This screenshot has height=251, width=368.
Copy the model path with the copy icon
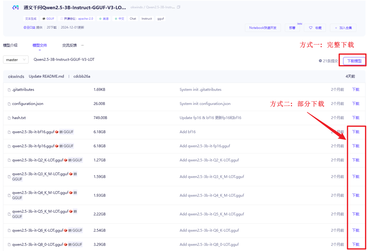tap(179, 7)
